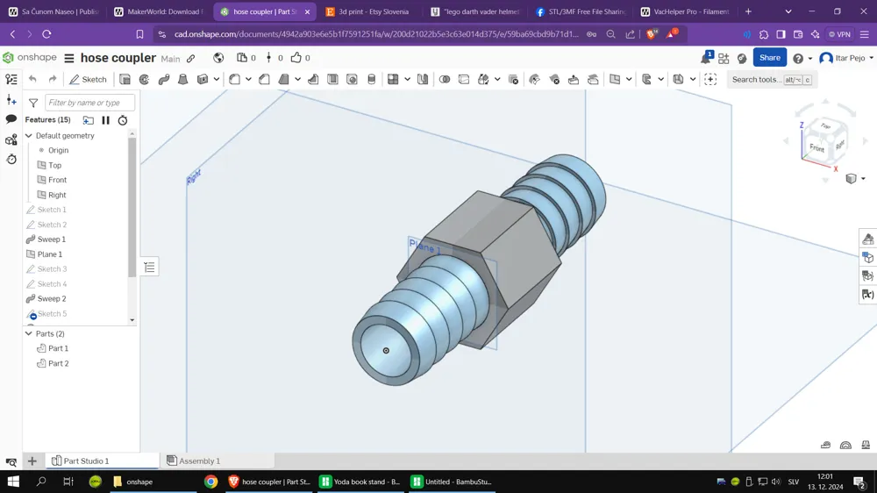The height and width of the screenshot is (493, 877).
Task: Select the Shell tool
Action: click(332, 80)
